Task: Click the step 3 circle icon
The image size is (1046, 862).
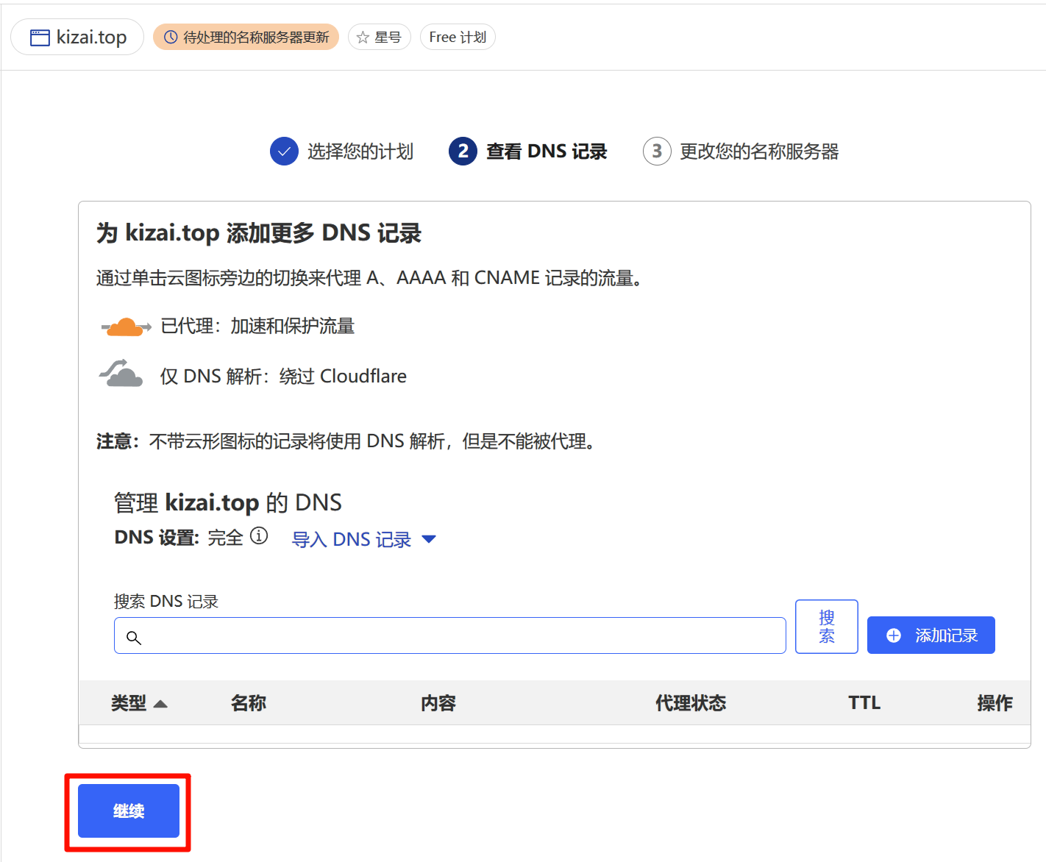Action: 657,152
